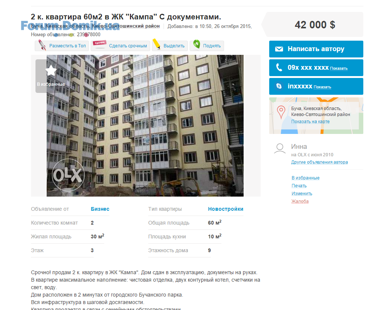The width and height of the screenshot is (376, 310).
Task: Click the green arrow icon for raising
Action: [x=197, y=44]
